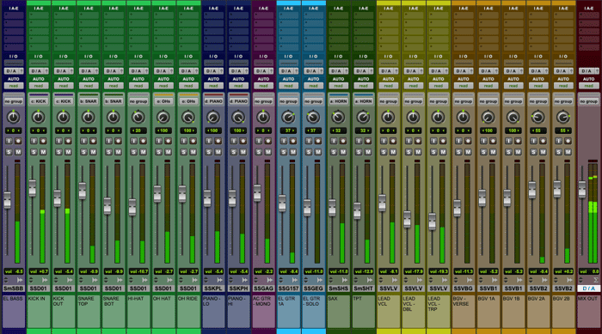Click the pan knob on HI-HAT

coord(138,117)
